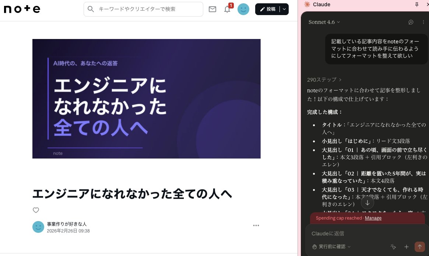Open the article header image
The width and height of the screenshot is (429, 256).
[x=146, y=99]
